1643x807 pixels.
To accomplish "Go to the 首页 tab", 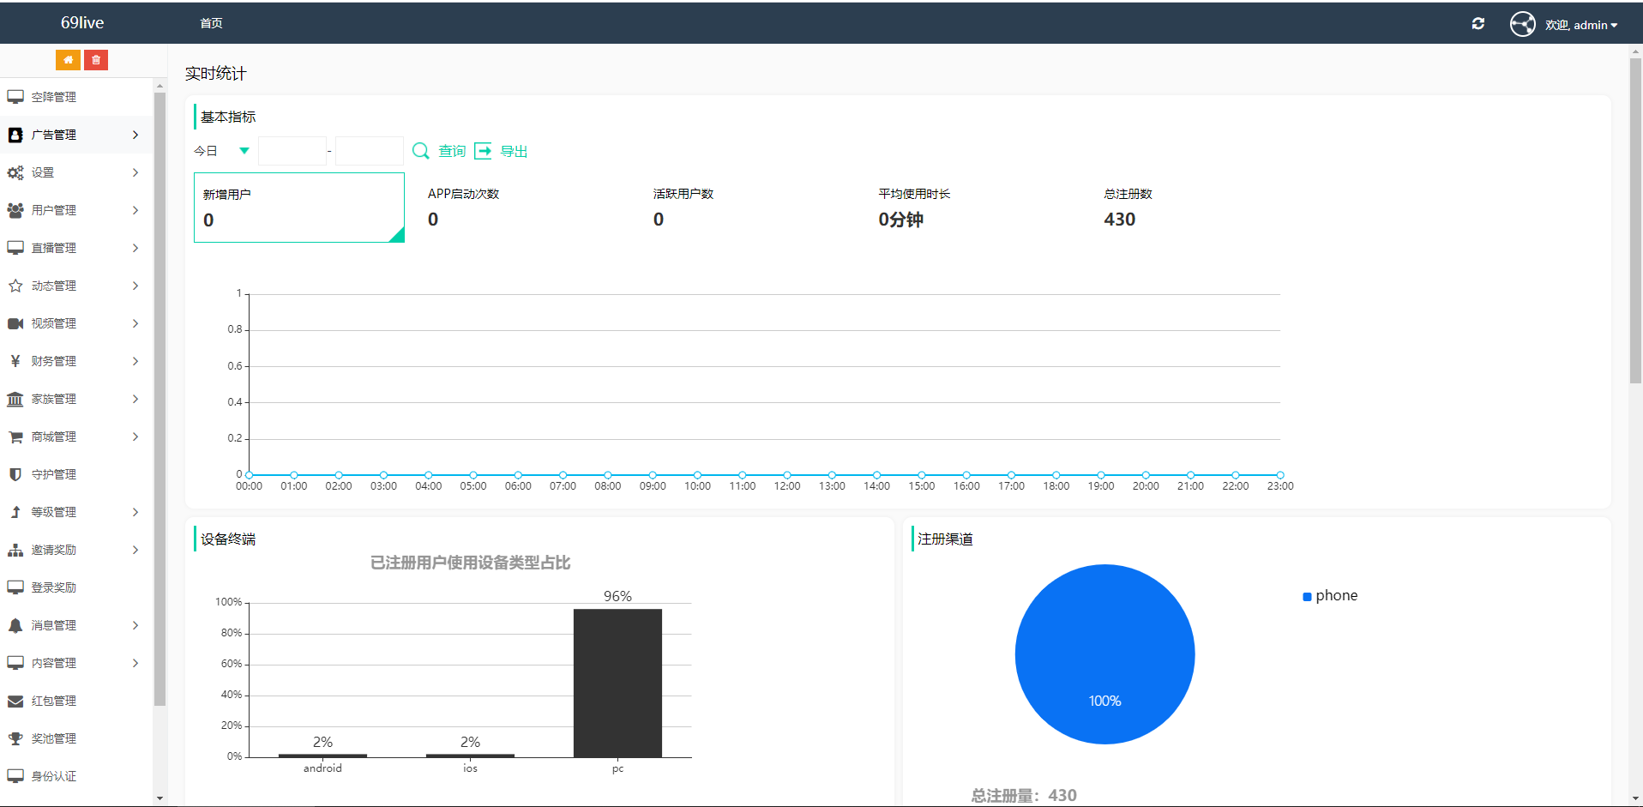I will point(211,23).
